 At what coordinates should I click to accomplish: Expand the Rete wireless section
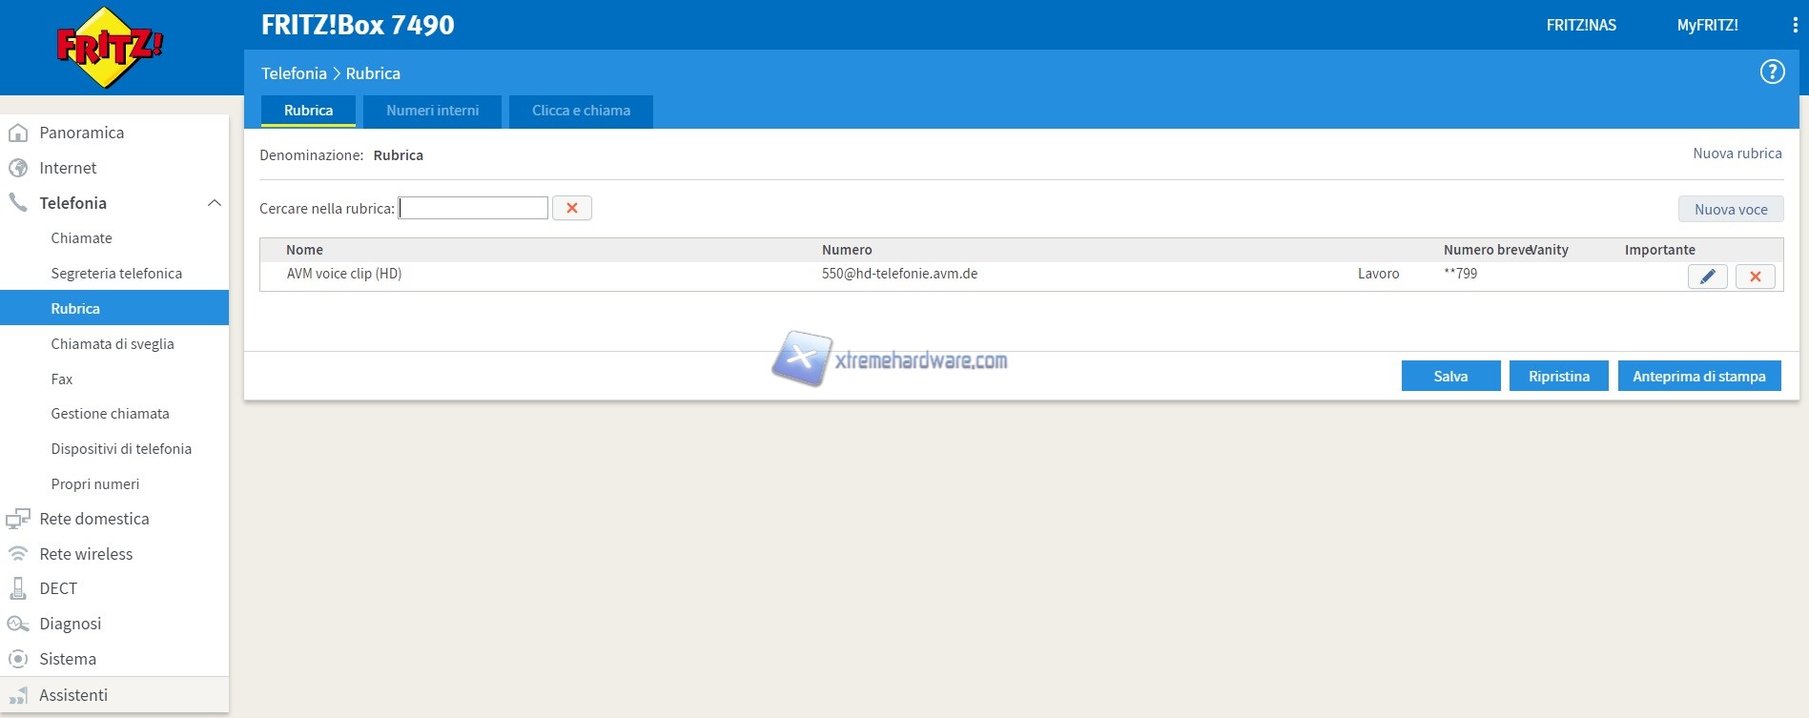[x=86, y=554]
